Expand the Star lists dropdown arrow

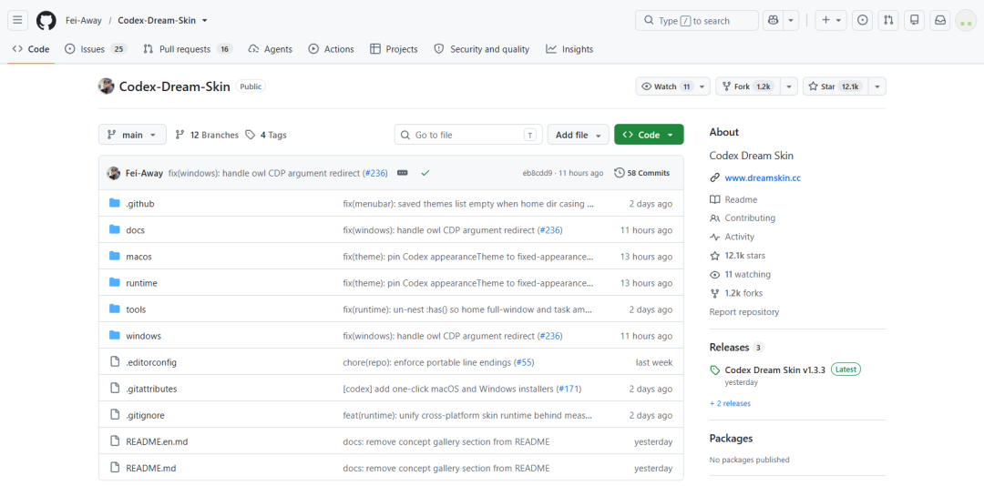pyautogui.click(x=877, y=86)
